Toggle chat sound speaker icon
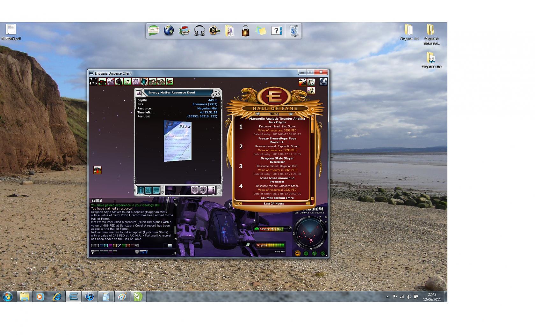The height and width of the screenshot is (335, 535). click(137, 246)
